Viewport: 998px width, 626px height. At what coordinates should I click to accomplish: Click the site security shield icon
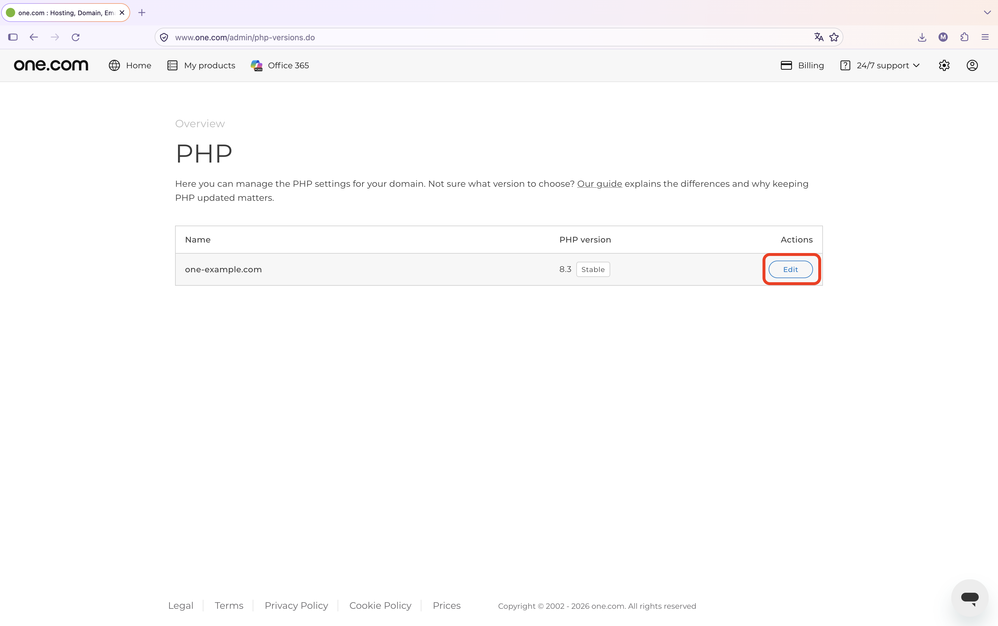(164, 37)
